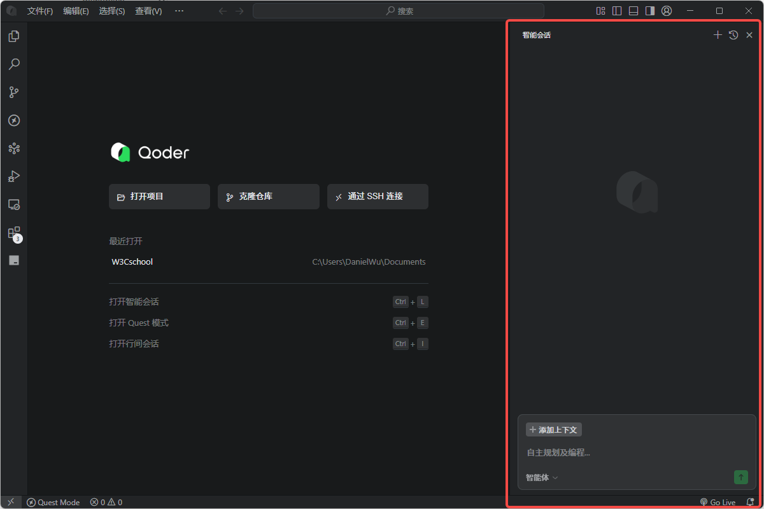
Task: Open the Extensions view with badge 3
Action: pyautogui.click(x=14, y=233)
